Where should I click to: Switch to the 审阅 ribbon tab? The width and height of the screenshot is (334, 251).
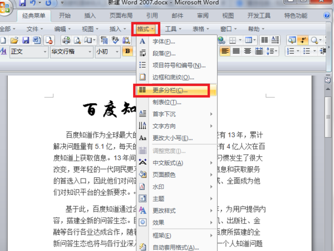coord(203,16)
